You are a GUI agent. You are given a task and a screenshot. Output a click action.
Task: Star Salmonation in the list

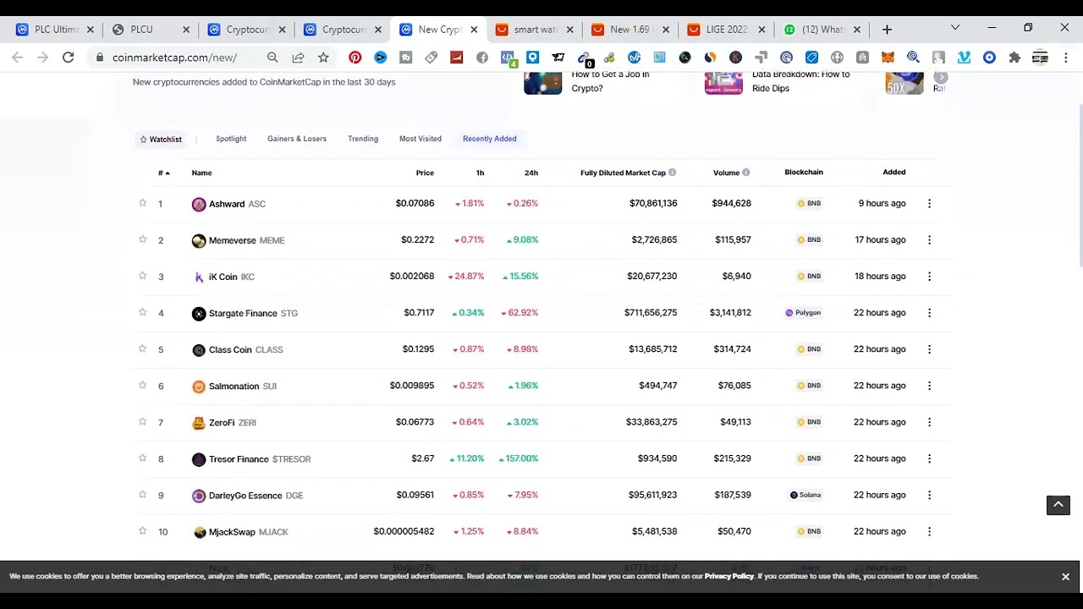pyautogui.click(x=142, y=385)
